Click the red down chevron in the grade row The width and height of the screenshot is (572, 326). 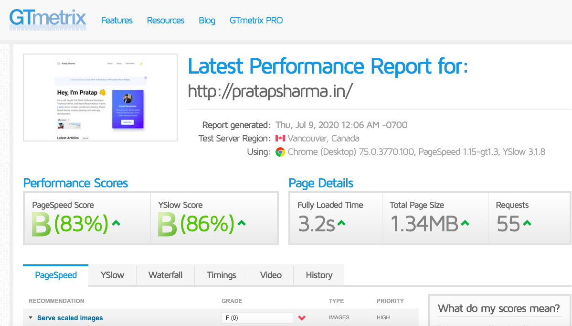[302, 318]
